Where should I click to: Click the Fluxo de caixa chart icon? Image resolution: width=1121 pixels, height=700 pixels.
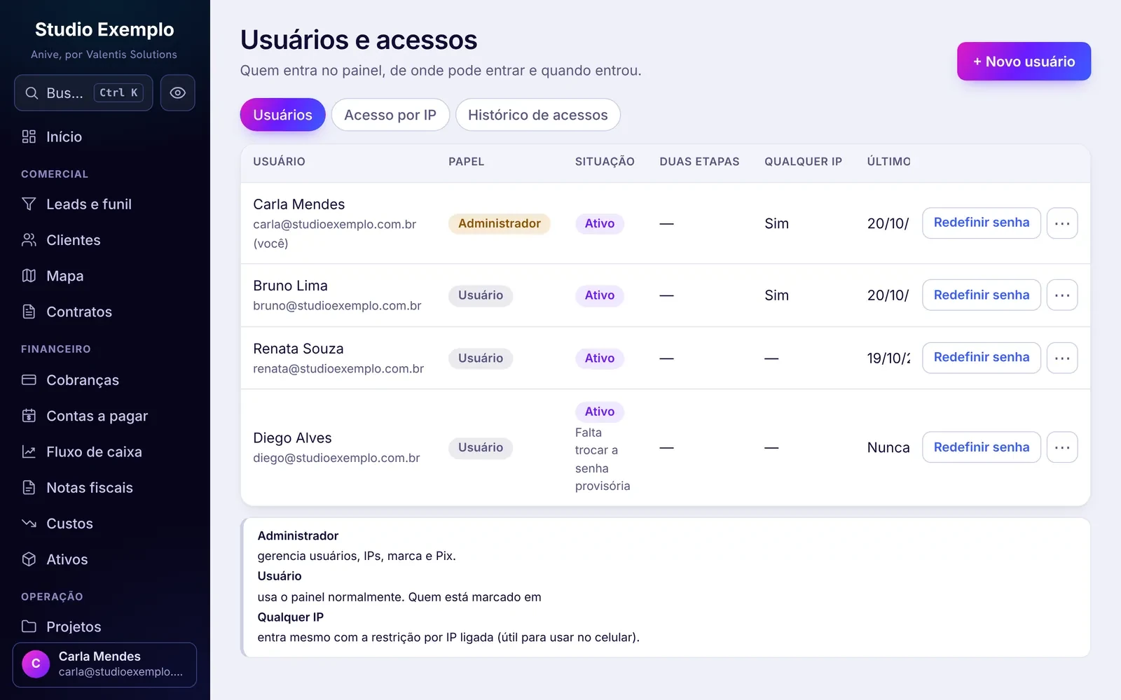tap(29, 451)
